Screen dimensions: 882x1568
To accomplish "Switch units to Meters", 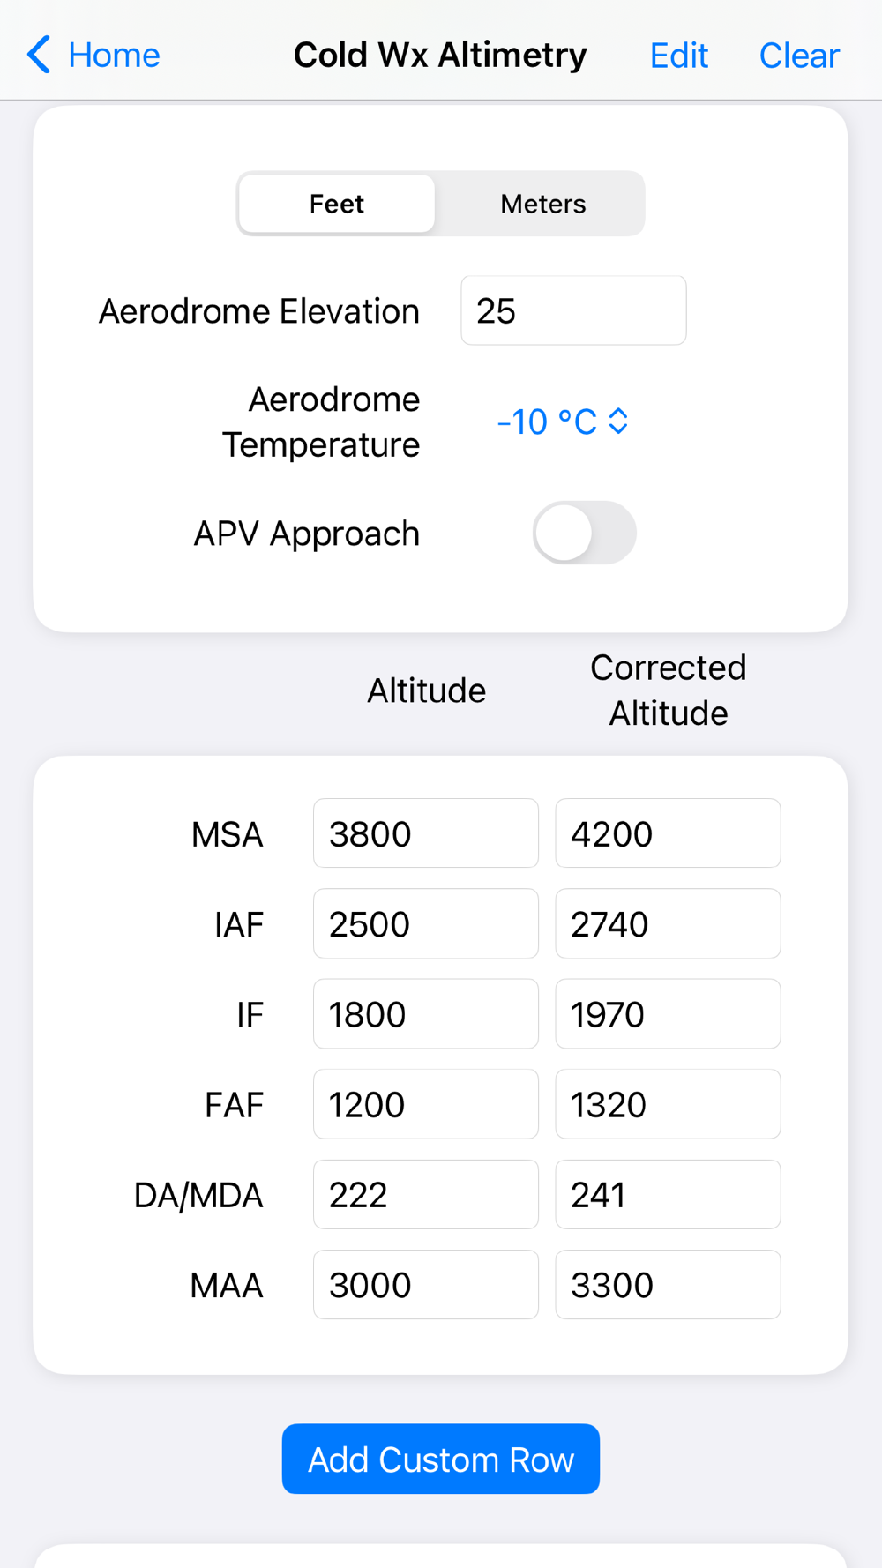I will coord(542,204).
